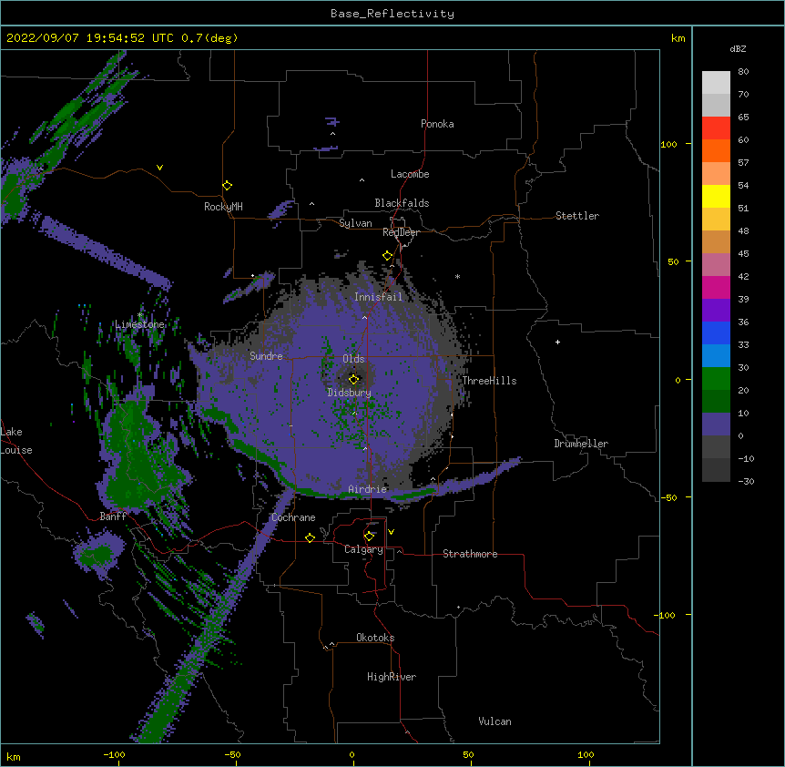Click the 80 dBZ light gray swatch
The image size is (785, 767).
click(716, 83)
